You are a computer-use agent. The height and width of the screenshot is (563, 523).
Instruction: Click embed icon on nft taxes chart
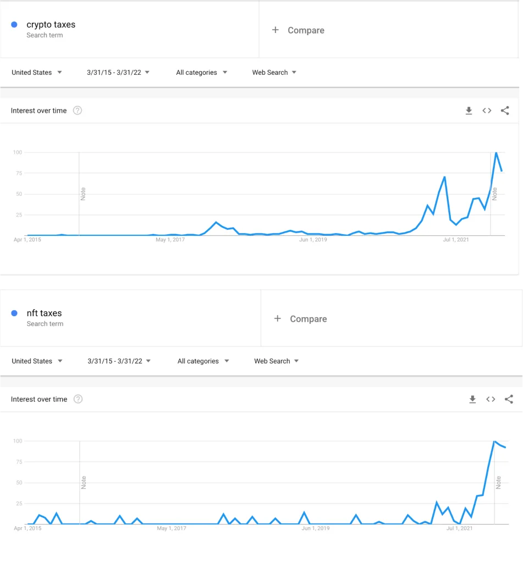point(491,399)
